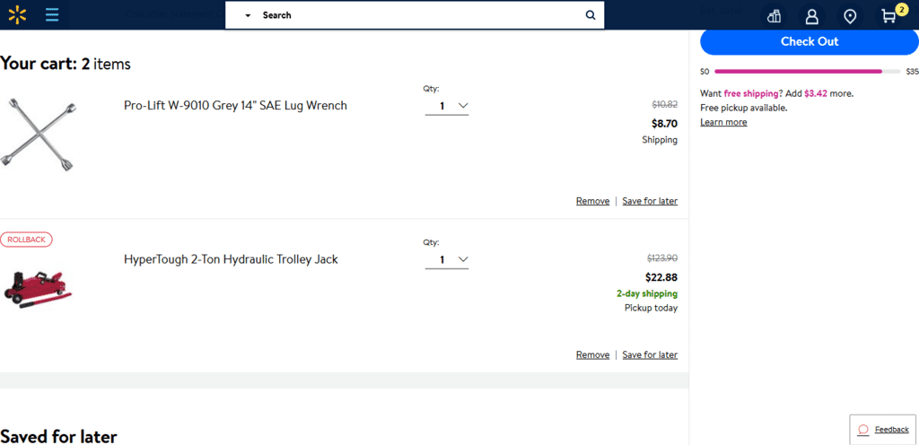
Task: Open the search department dropdown arrow
Action: pos(248,16)
